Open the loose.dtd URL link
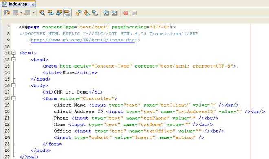 pos(83,40)
